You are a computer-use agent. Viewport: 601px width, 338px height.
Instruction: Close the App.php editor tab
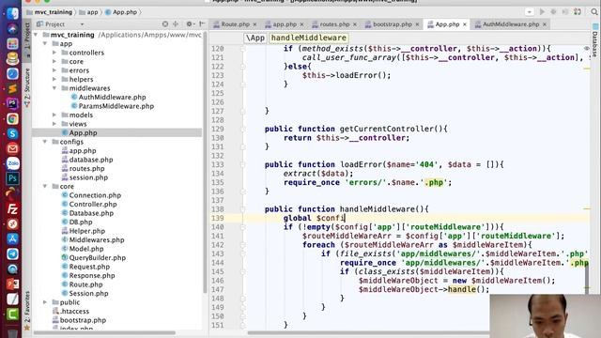click(465, 24)
